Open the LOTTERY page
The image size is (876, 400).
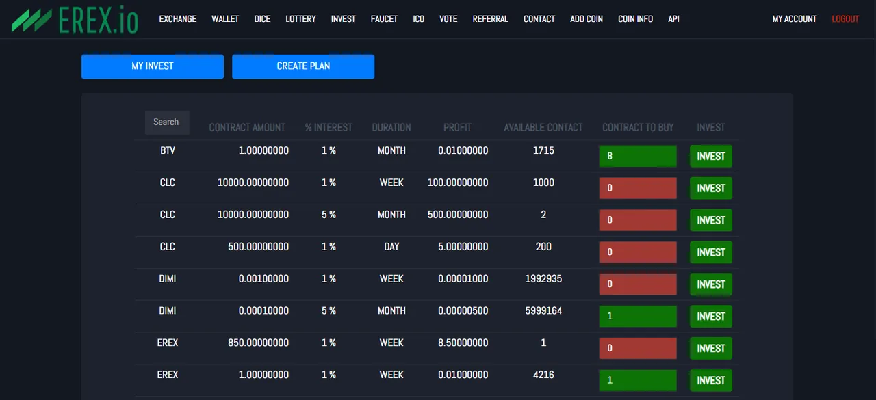pyautogui.click(x=300, y=19)
